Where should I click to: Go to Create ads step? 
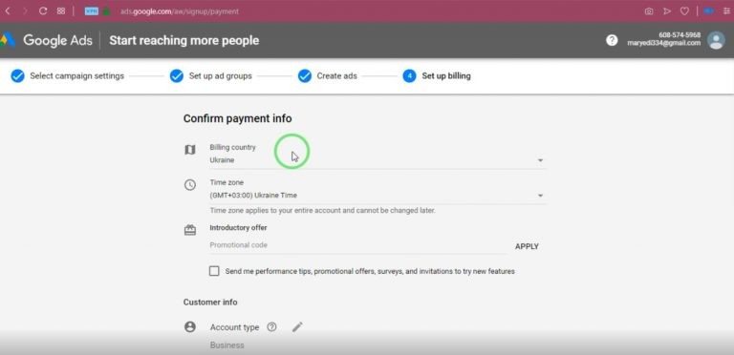[x=336, y=75]
